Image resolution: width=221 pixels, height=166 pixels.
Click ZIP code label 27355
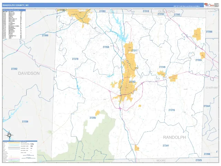(199, 60)
